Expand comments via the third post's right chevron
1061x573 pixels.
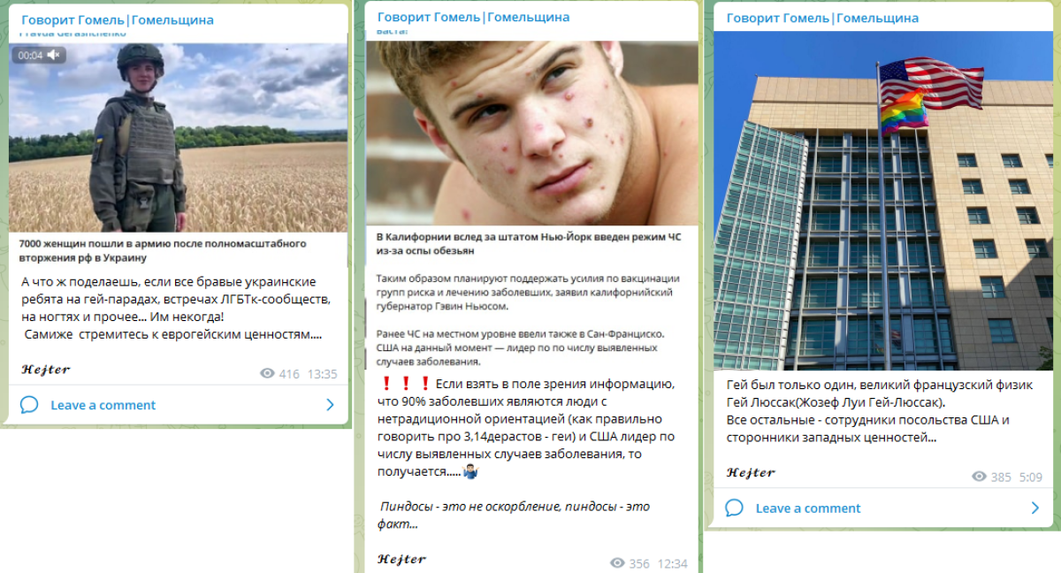(x=1035, y=508)
